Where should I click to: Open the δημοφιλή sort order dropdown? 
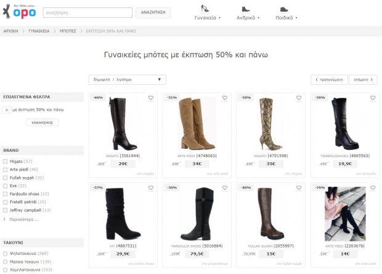tap(127, 80)
